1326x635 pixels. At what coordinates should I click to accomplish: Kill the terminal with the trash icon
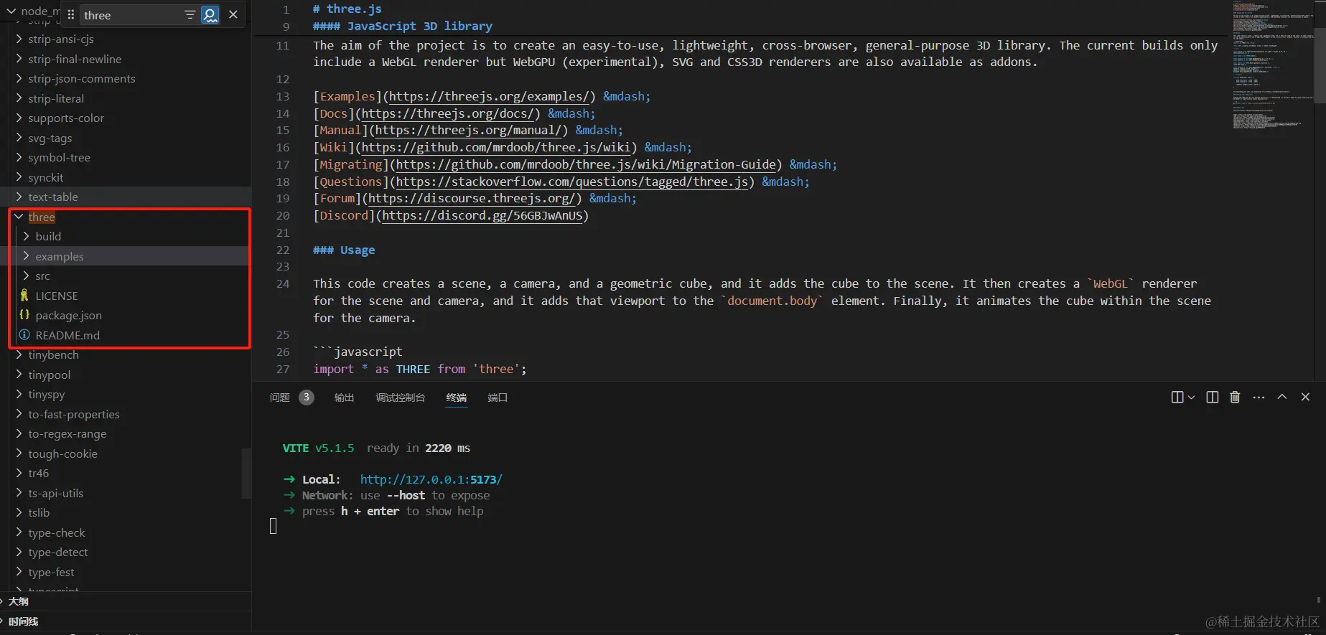(1235, 397)
